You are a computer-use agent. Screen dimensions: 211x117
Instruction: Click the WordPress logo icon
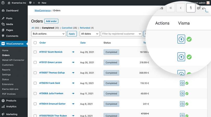[3, 3]
